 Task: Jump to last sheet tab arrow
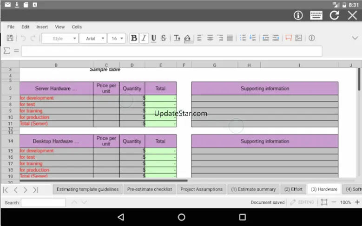[x=35, y=190]
